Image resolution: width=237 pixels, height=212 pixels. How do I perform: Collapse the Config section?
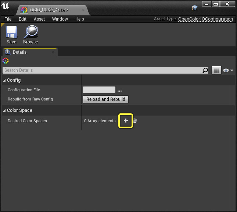pyautogui.click(x=4, y=80)
